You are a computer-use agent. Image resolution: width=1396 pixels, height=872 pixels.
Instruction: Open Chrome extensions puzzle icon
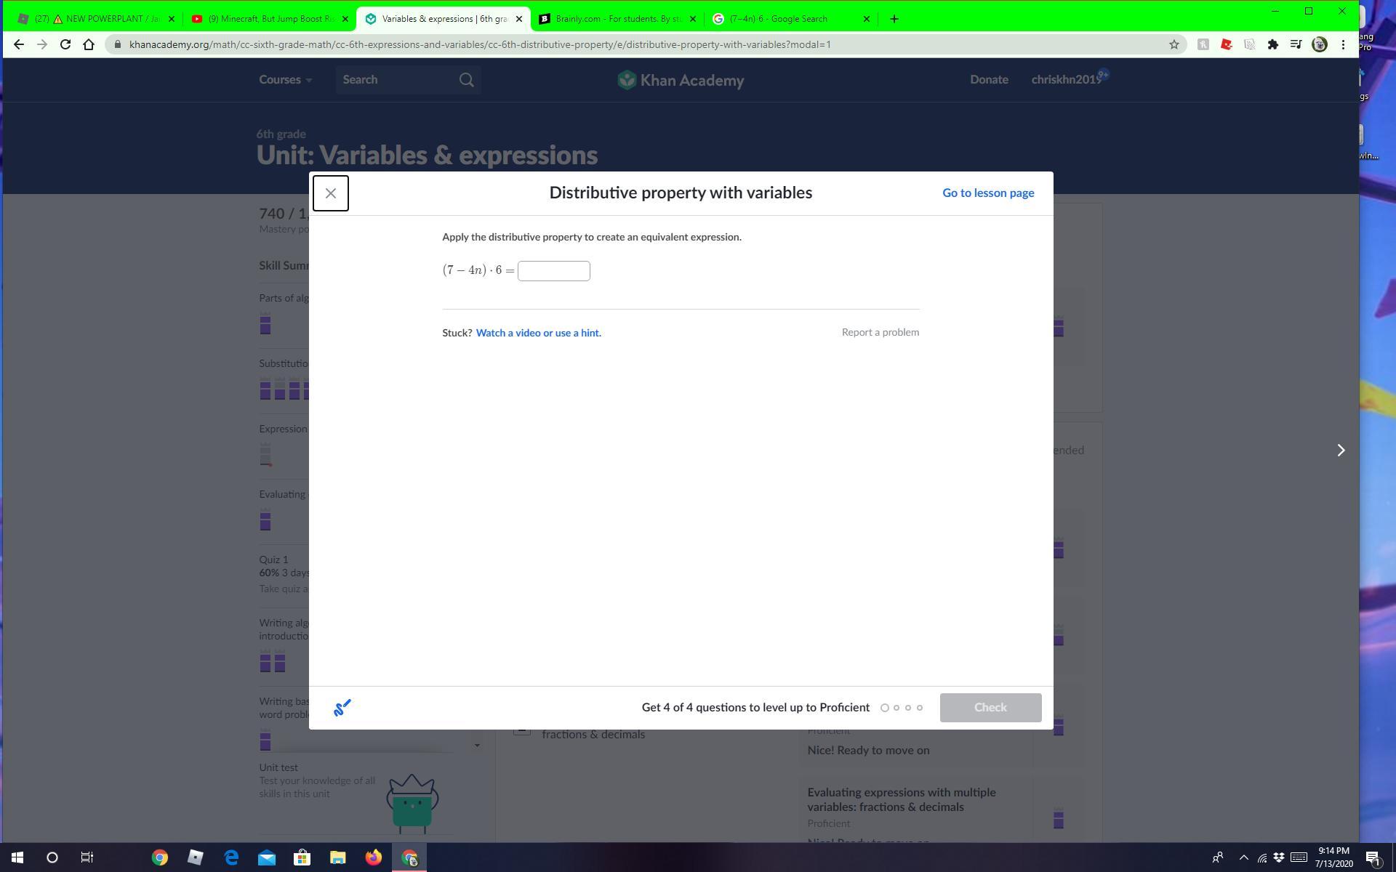coord(1272,44)
